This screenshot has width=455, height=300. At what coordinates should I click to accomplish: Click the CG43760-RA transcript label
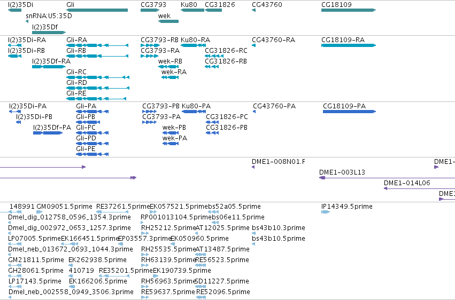tap(273, 40)
